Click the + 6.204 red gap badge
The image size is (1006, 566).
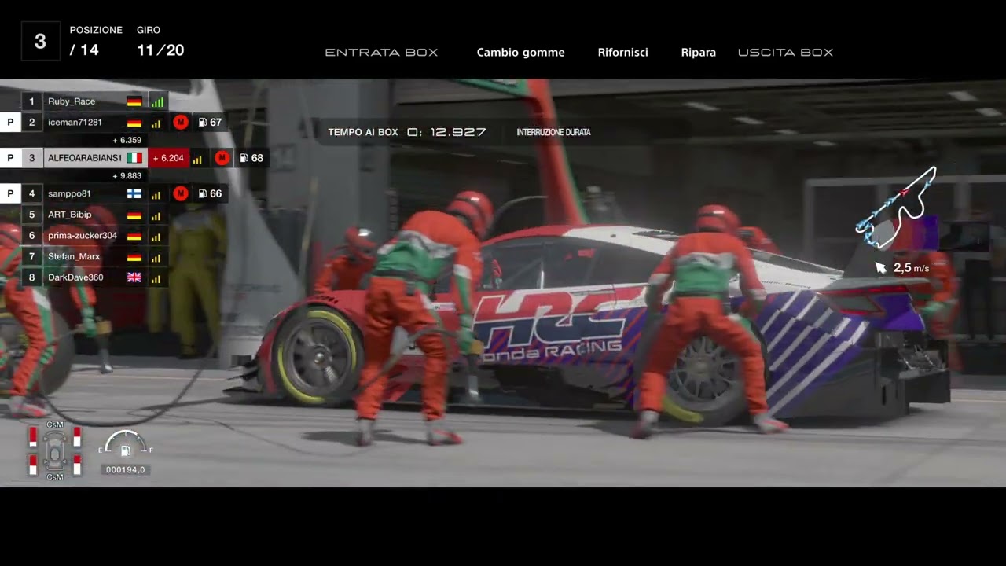tap(168, 158)
